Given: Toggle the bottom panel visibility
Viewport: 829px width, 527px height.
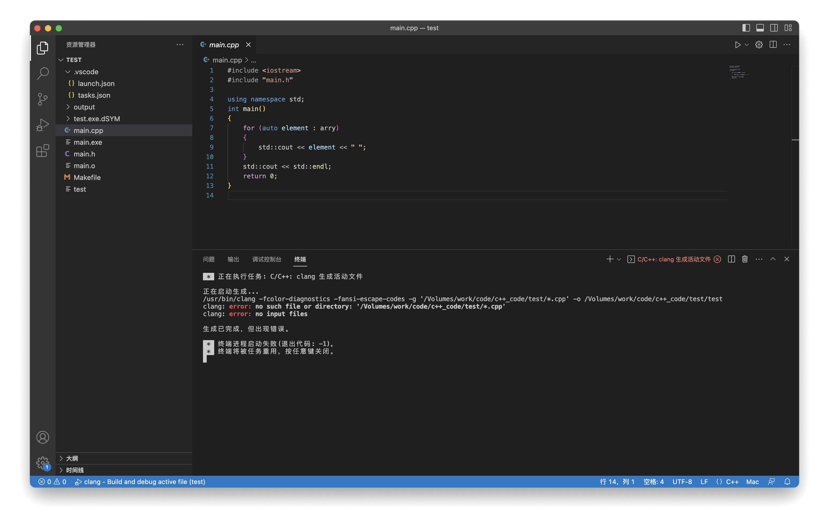Looking at the screenshot, I should point(760,28).
